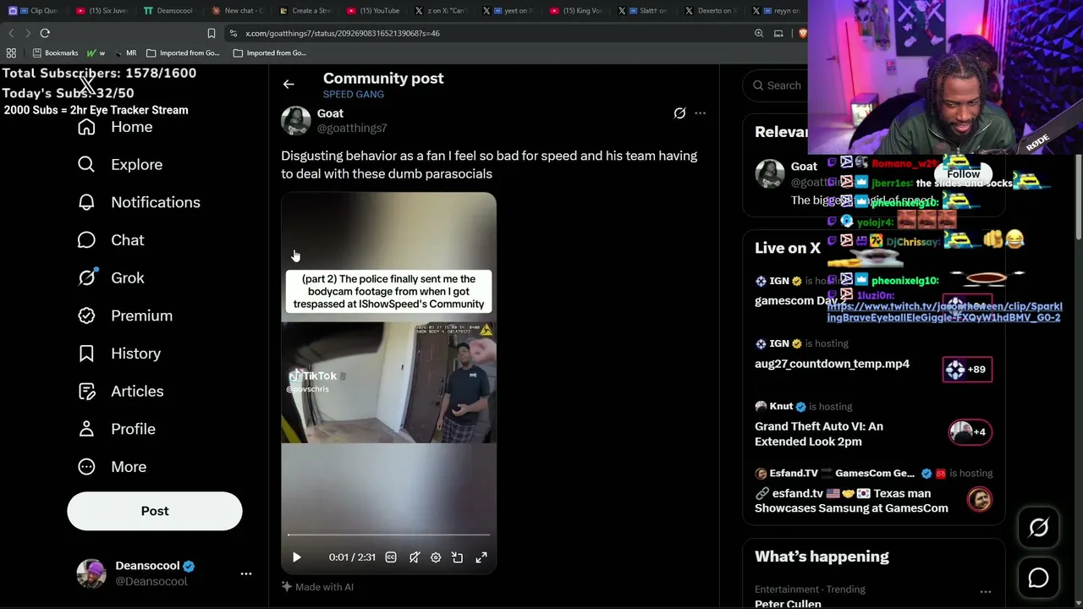
Task: Toggle closed captions on the video
Action: [x=391, y=557]
